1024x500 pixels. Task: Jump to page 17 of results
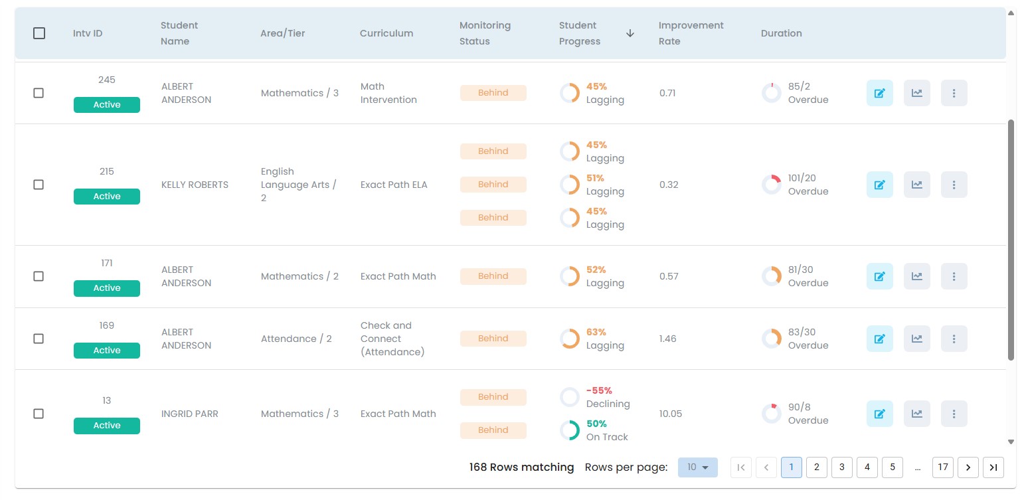[x=942, y=467]
